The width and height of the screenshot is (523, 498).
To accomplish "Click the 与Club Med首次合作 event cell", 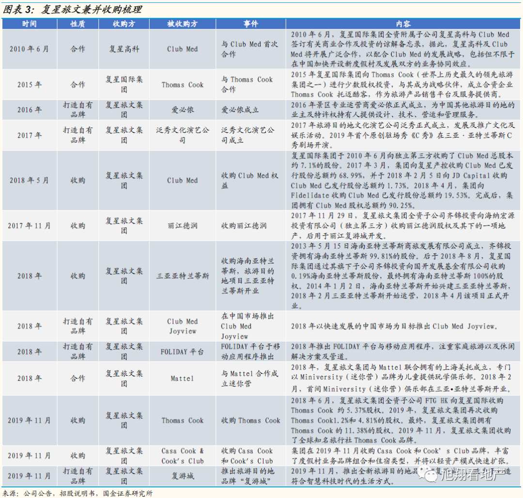I will (x=250, y=49).
